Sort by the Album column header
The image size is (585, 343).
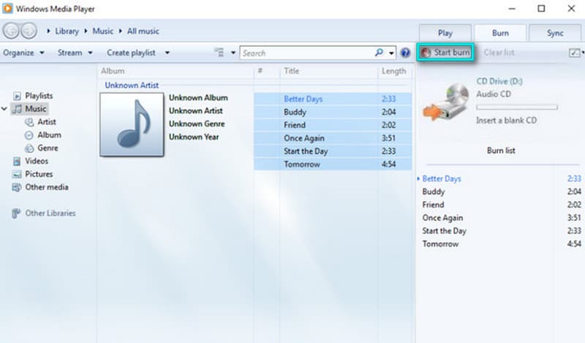(x=113, y=71)
